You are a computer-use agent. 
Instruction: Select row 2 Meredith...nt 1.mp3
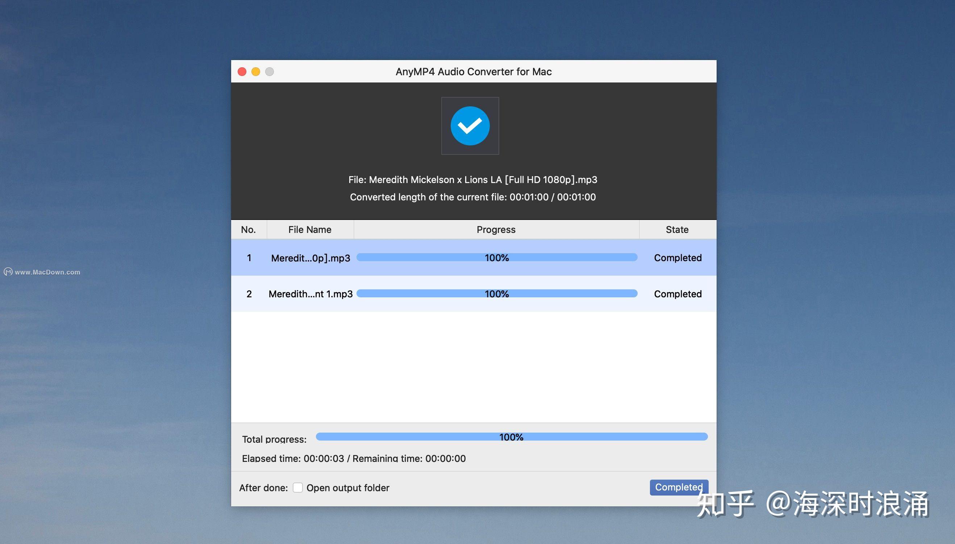474,294
